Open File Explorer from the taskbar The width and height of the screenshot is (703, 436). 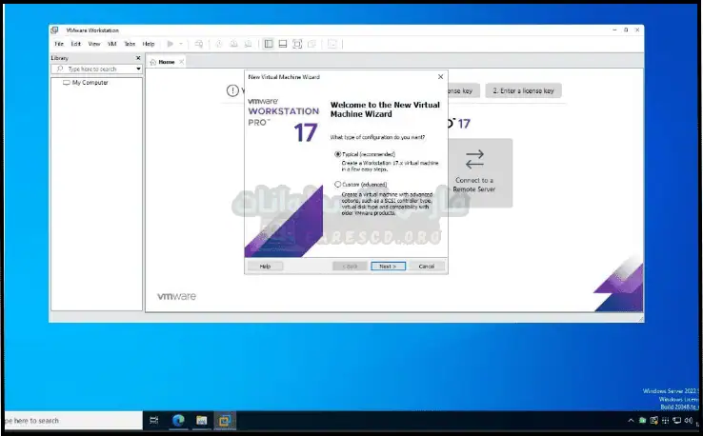202,420
